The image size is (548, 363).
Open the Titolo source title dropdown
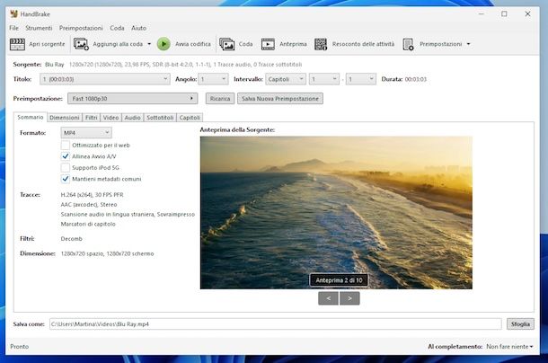click(104, 79)
